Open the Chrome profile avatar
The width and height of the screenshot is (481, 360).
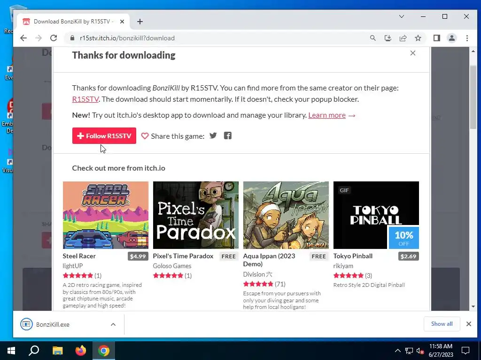coord(451,38)
